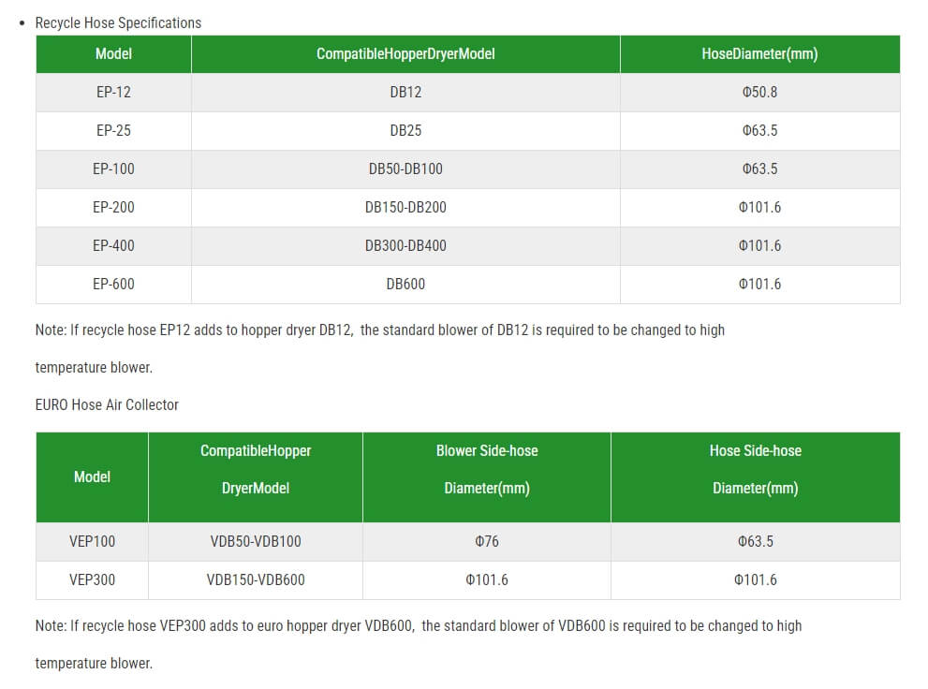
Task: Select the 'DB150-DB200' cell
Action: click(x=405, y=208)
